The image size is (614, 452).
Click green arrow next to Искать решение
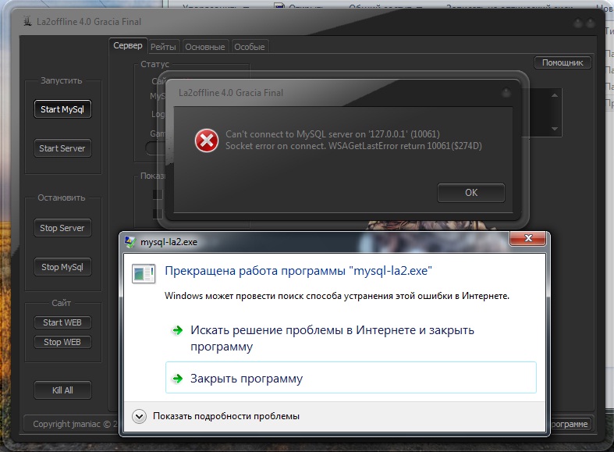click(178, 330)
